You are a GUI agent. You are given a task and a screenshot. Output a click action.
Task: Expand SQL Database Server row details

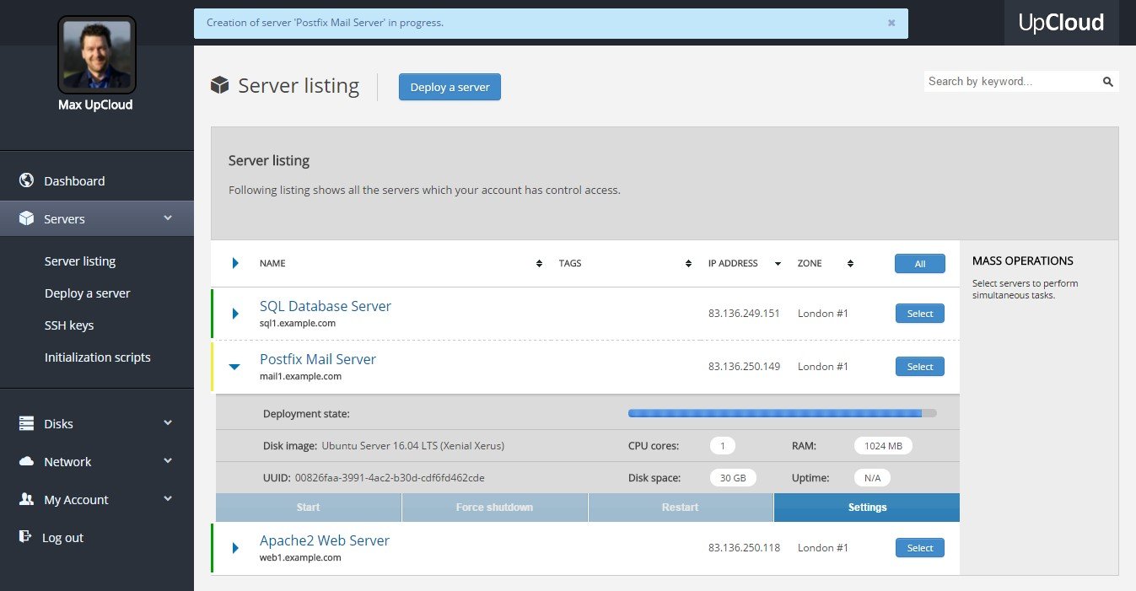click(235, 313)
